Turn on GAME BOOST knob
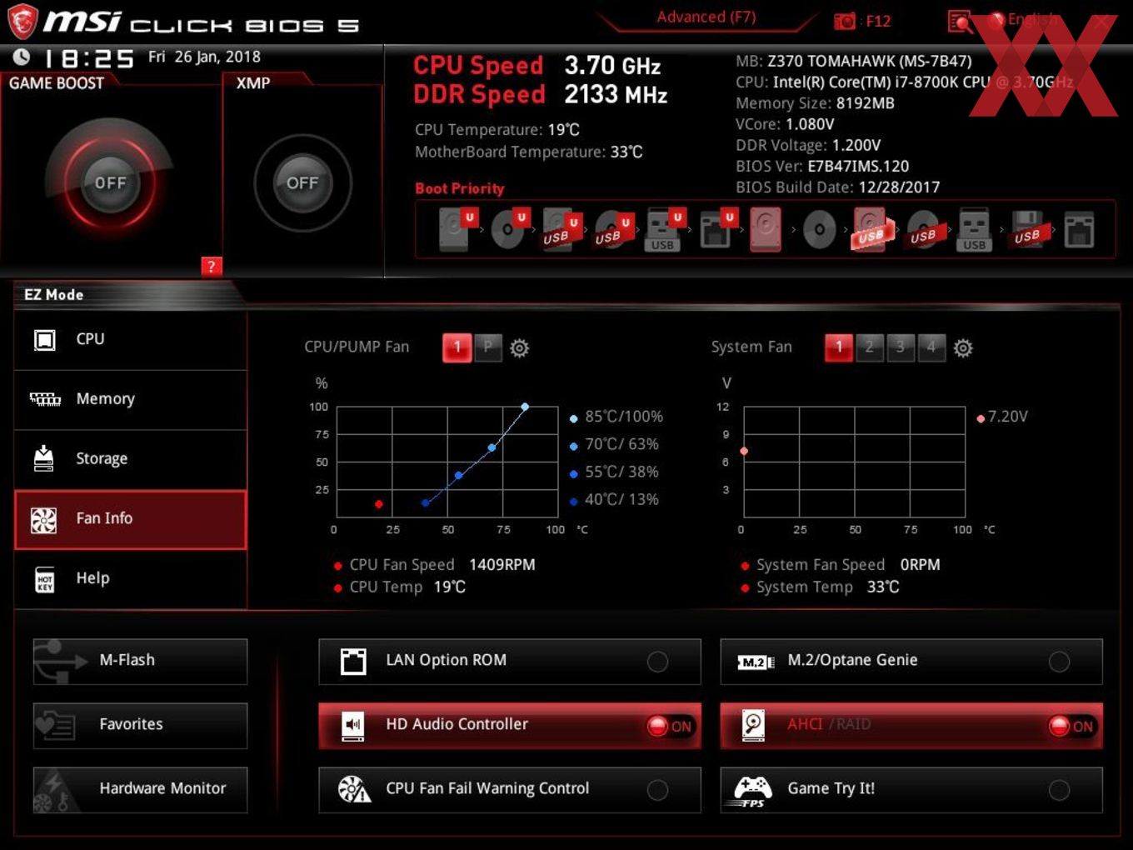The image size is (1133, 850). [110, 182]
